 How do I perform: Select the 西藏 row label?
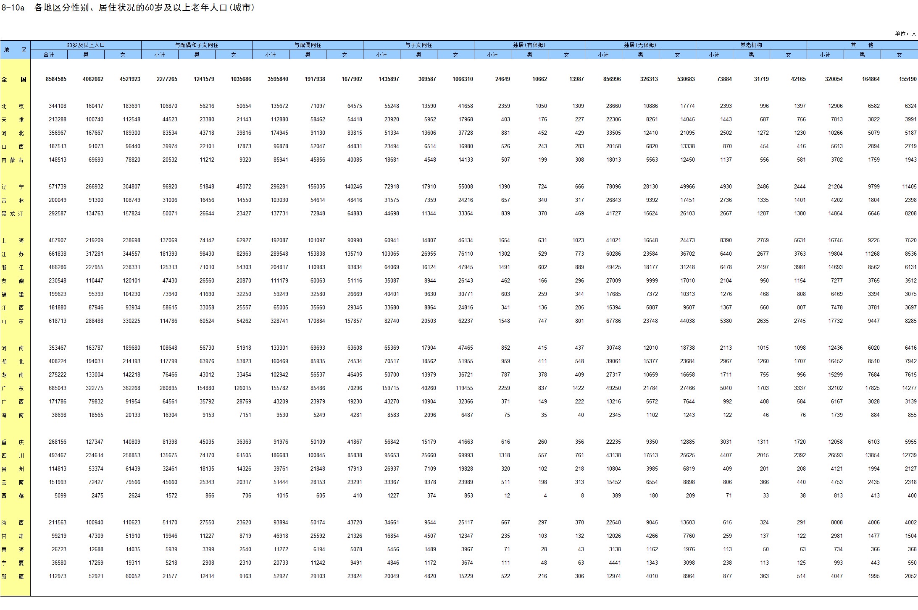click(13, 496)
